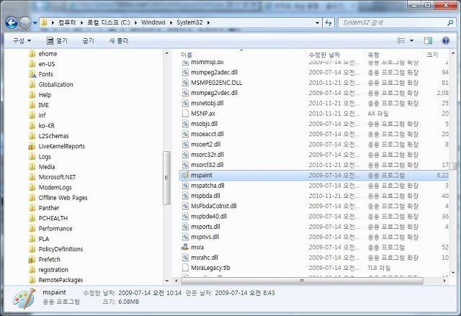Click the mspaint application icon in list
Viewport: 461px width, 316px height.
pos(185,175)
